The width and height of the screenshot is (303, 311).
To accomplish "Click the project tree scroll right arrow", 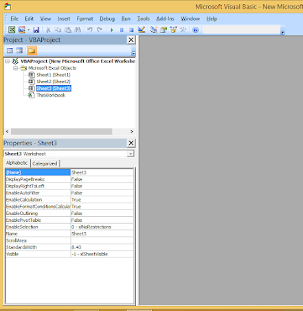I will click(x=131, y=131).
